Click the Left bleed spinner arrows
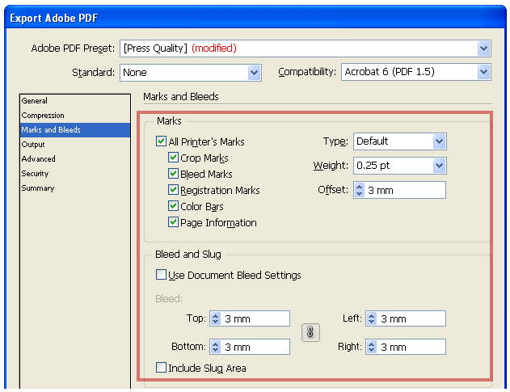The width and height of the screenshot is (510, 392). click(x=371, y=318)
